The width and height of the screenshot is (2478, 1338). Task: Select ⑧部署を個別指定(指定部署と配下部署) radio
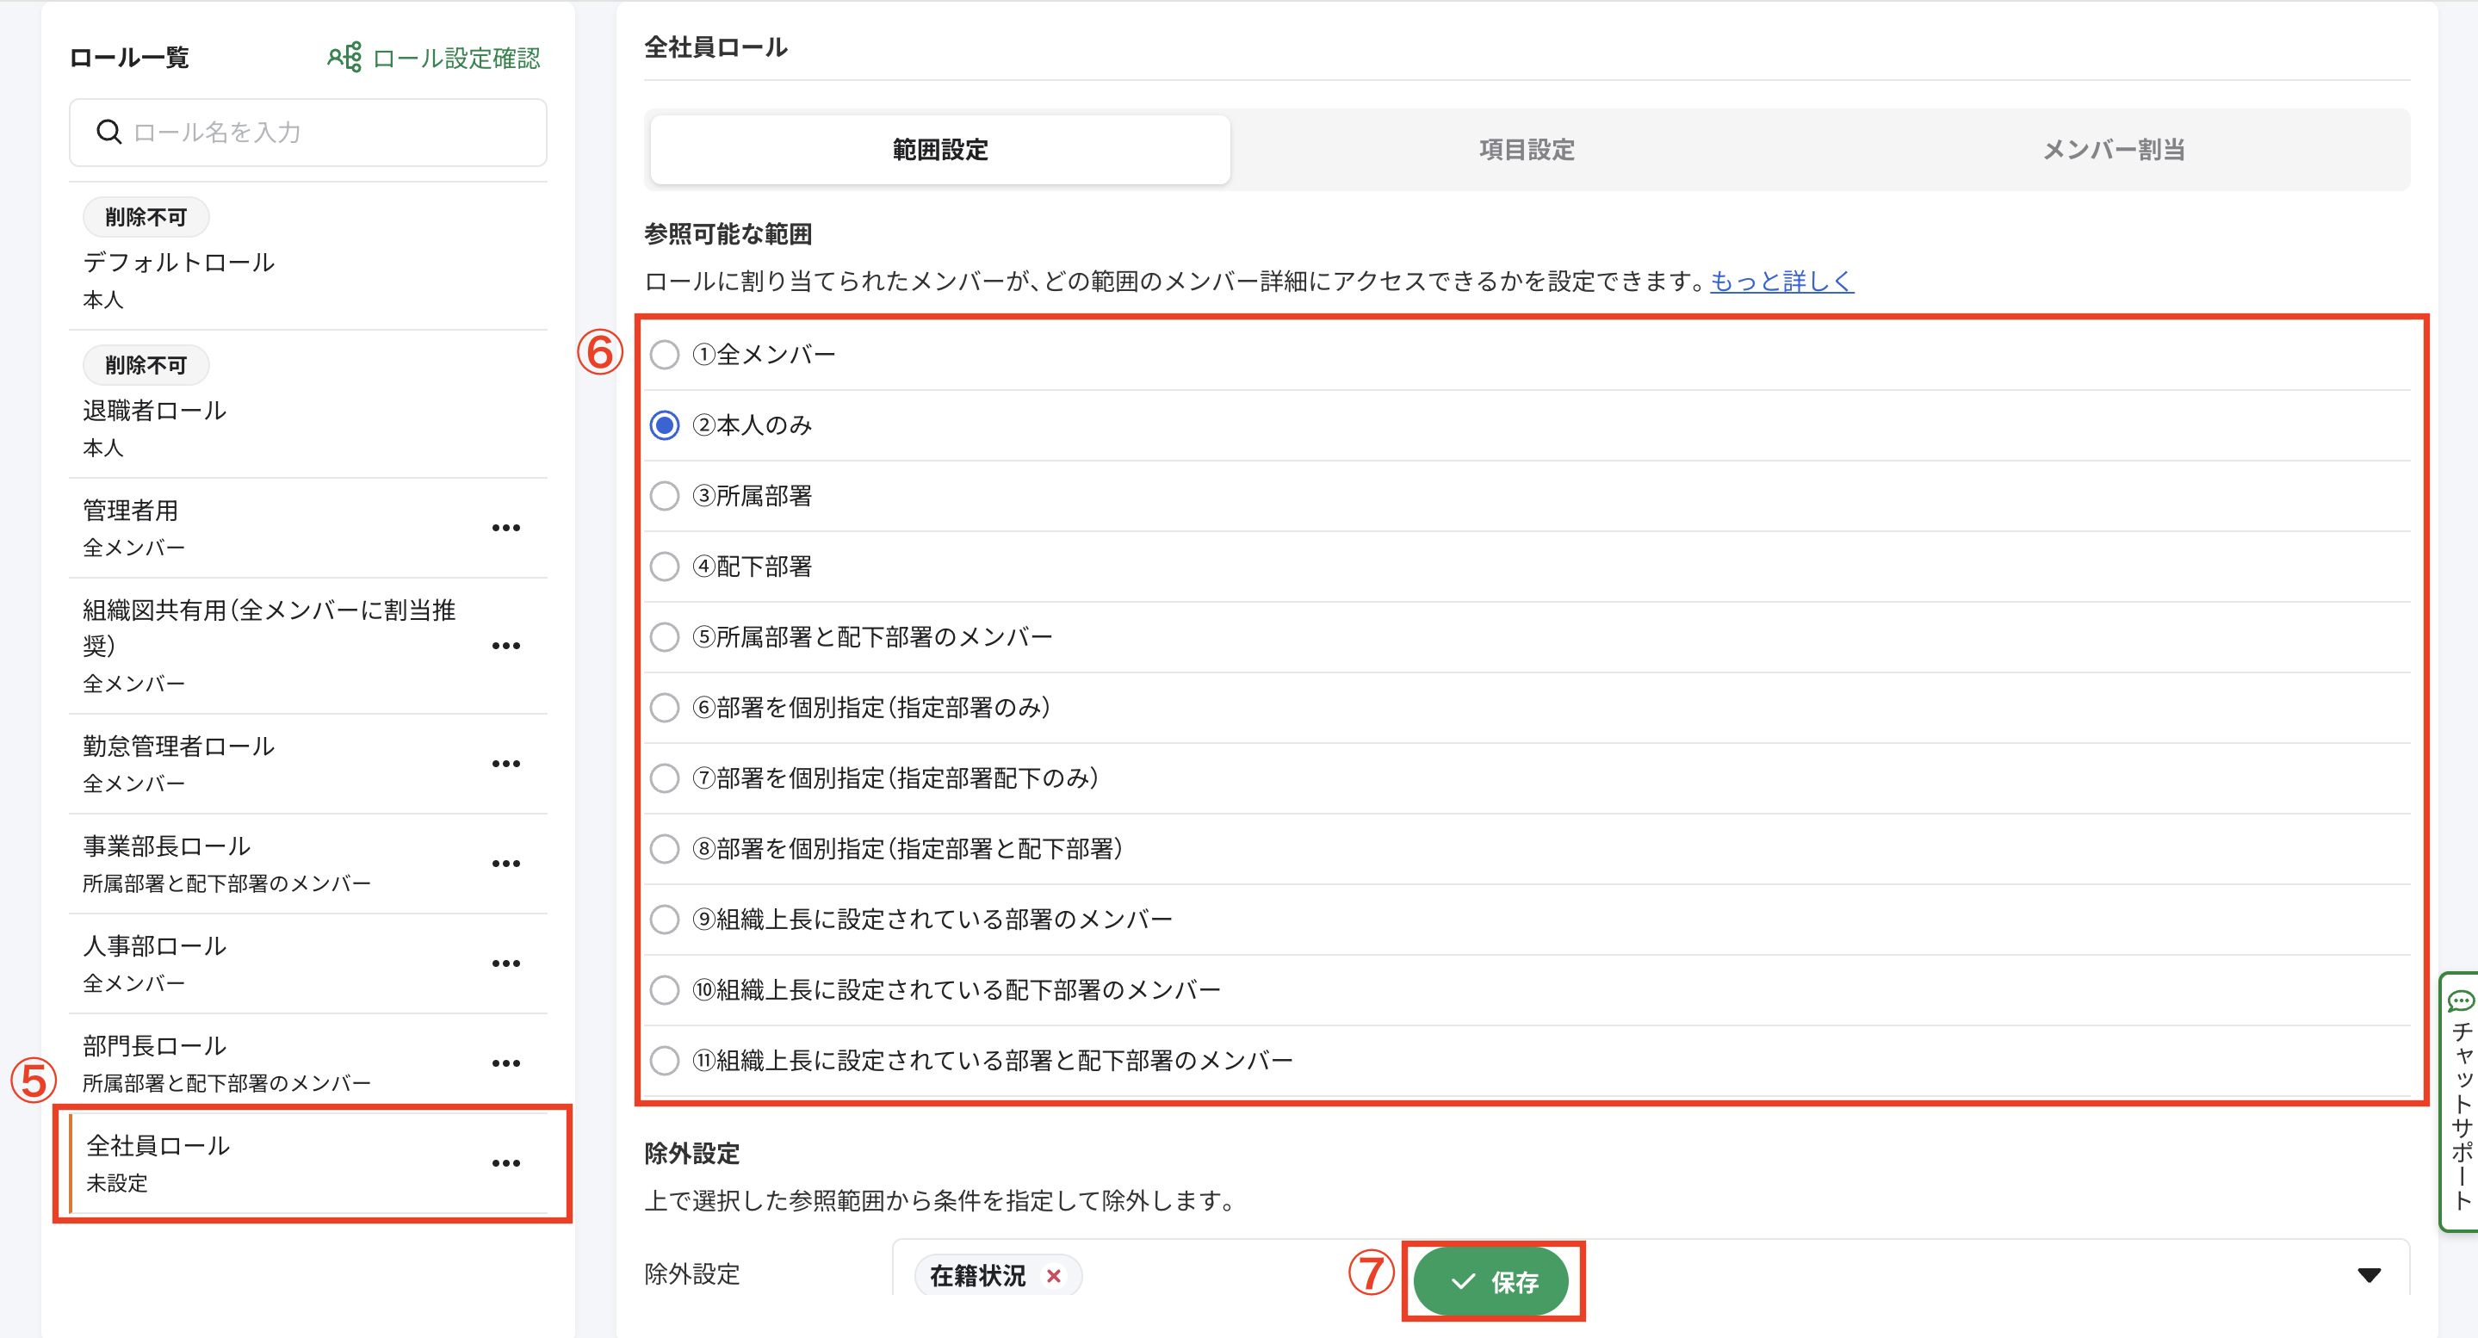click(x=665, y=848)
